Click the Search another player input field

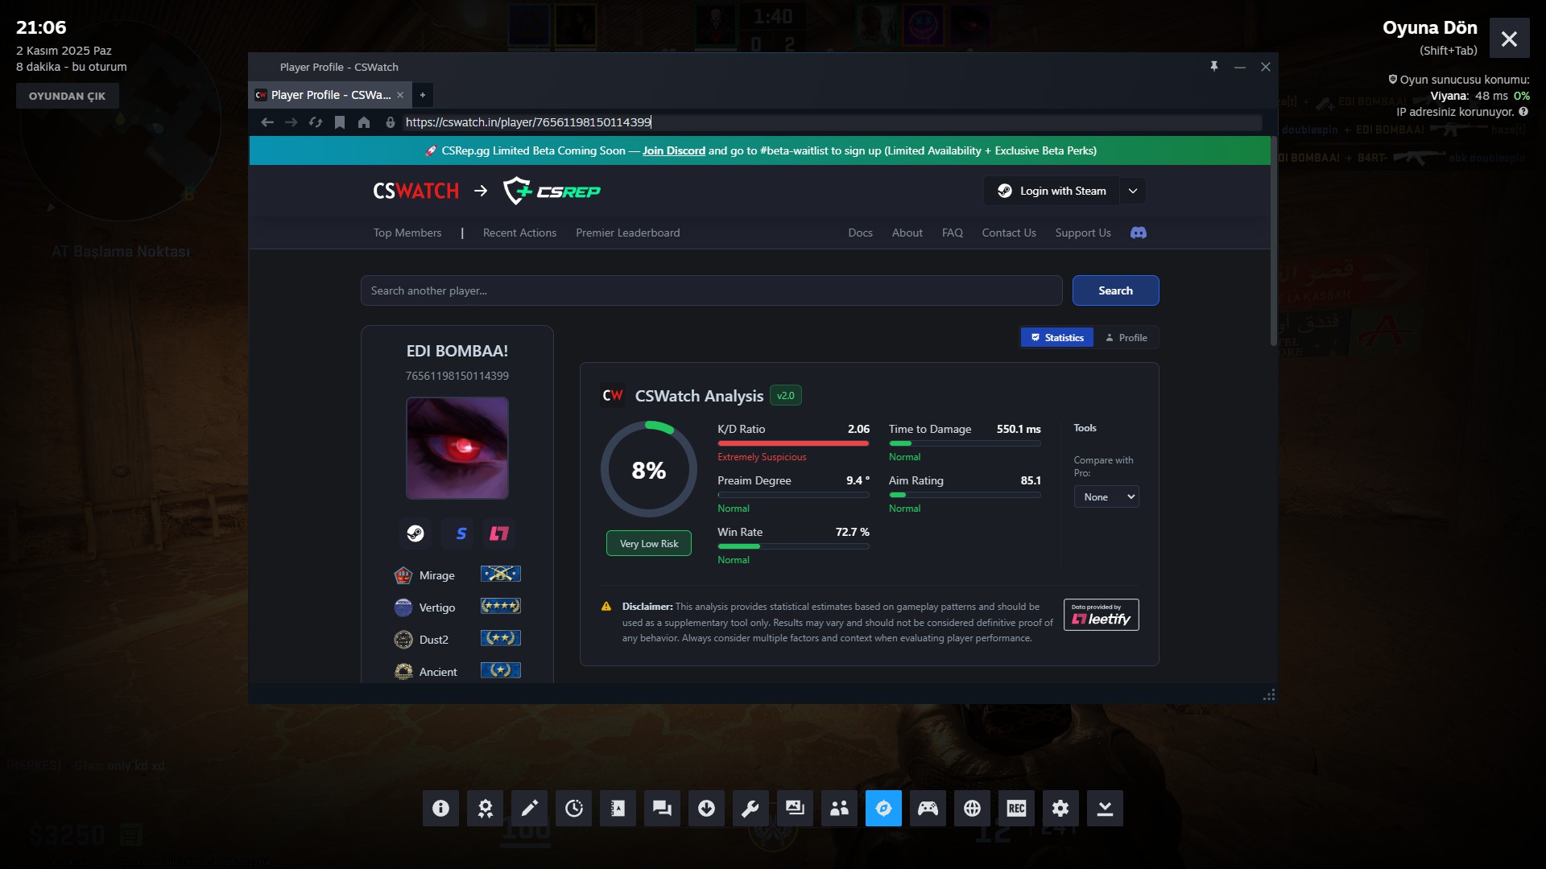pyautogui.click(x=710, y=290)
